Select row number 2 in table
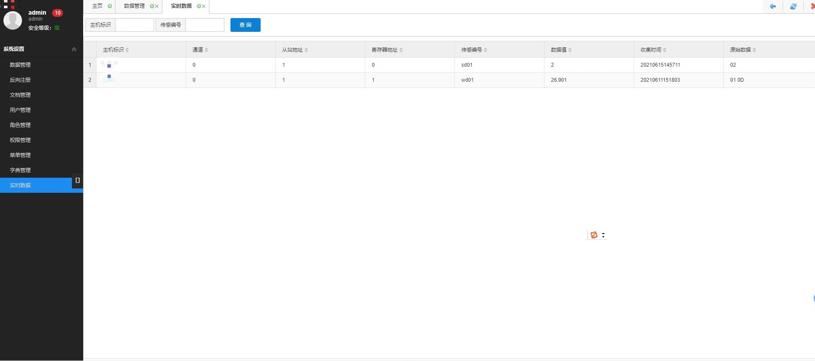 90,80
